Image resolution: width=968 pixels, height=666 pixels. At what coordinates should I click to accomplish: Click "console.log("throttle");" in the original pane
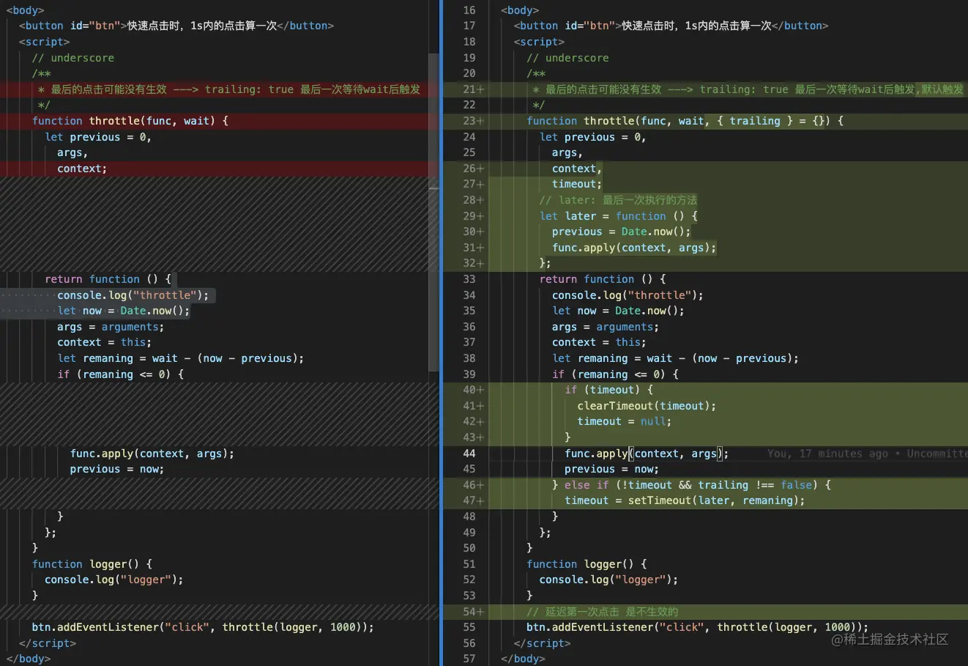click(x=133, y=295)
